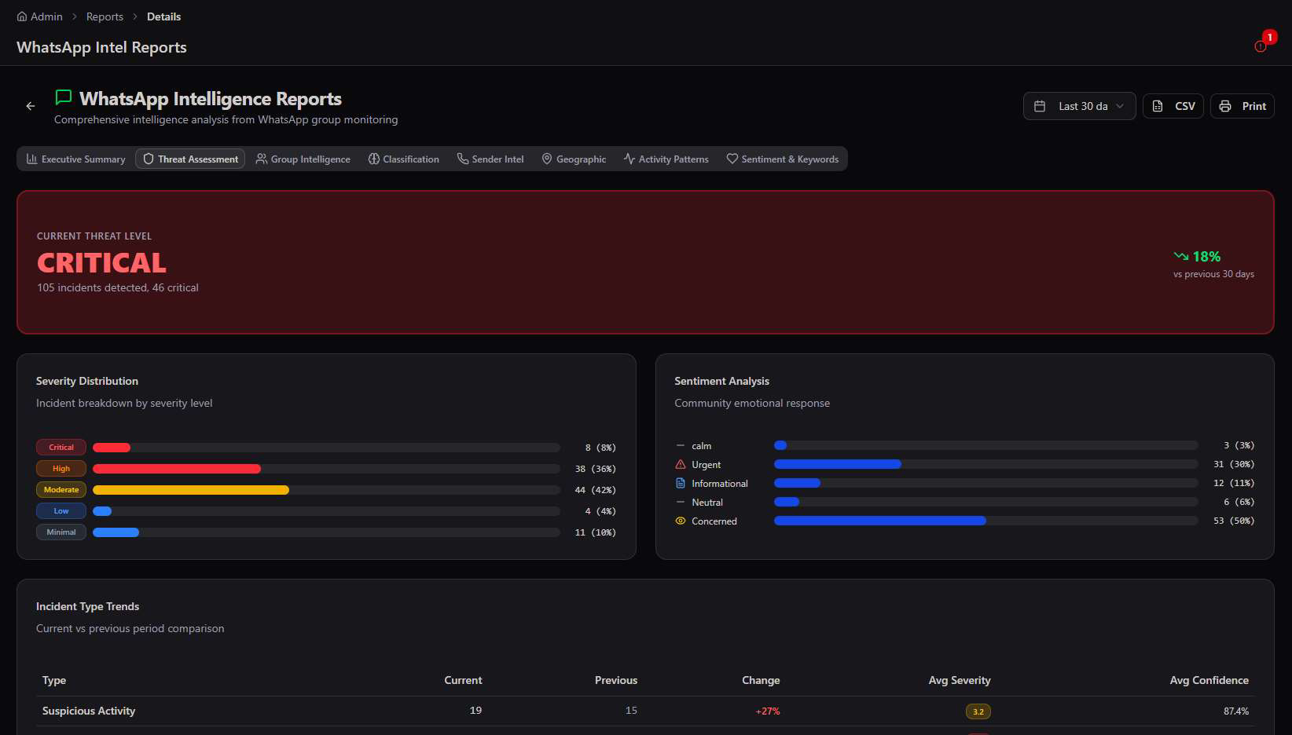
Task: Go back using the left arrow icon
Action: click(x=31, y=106)
